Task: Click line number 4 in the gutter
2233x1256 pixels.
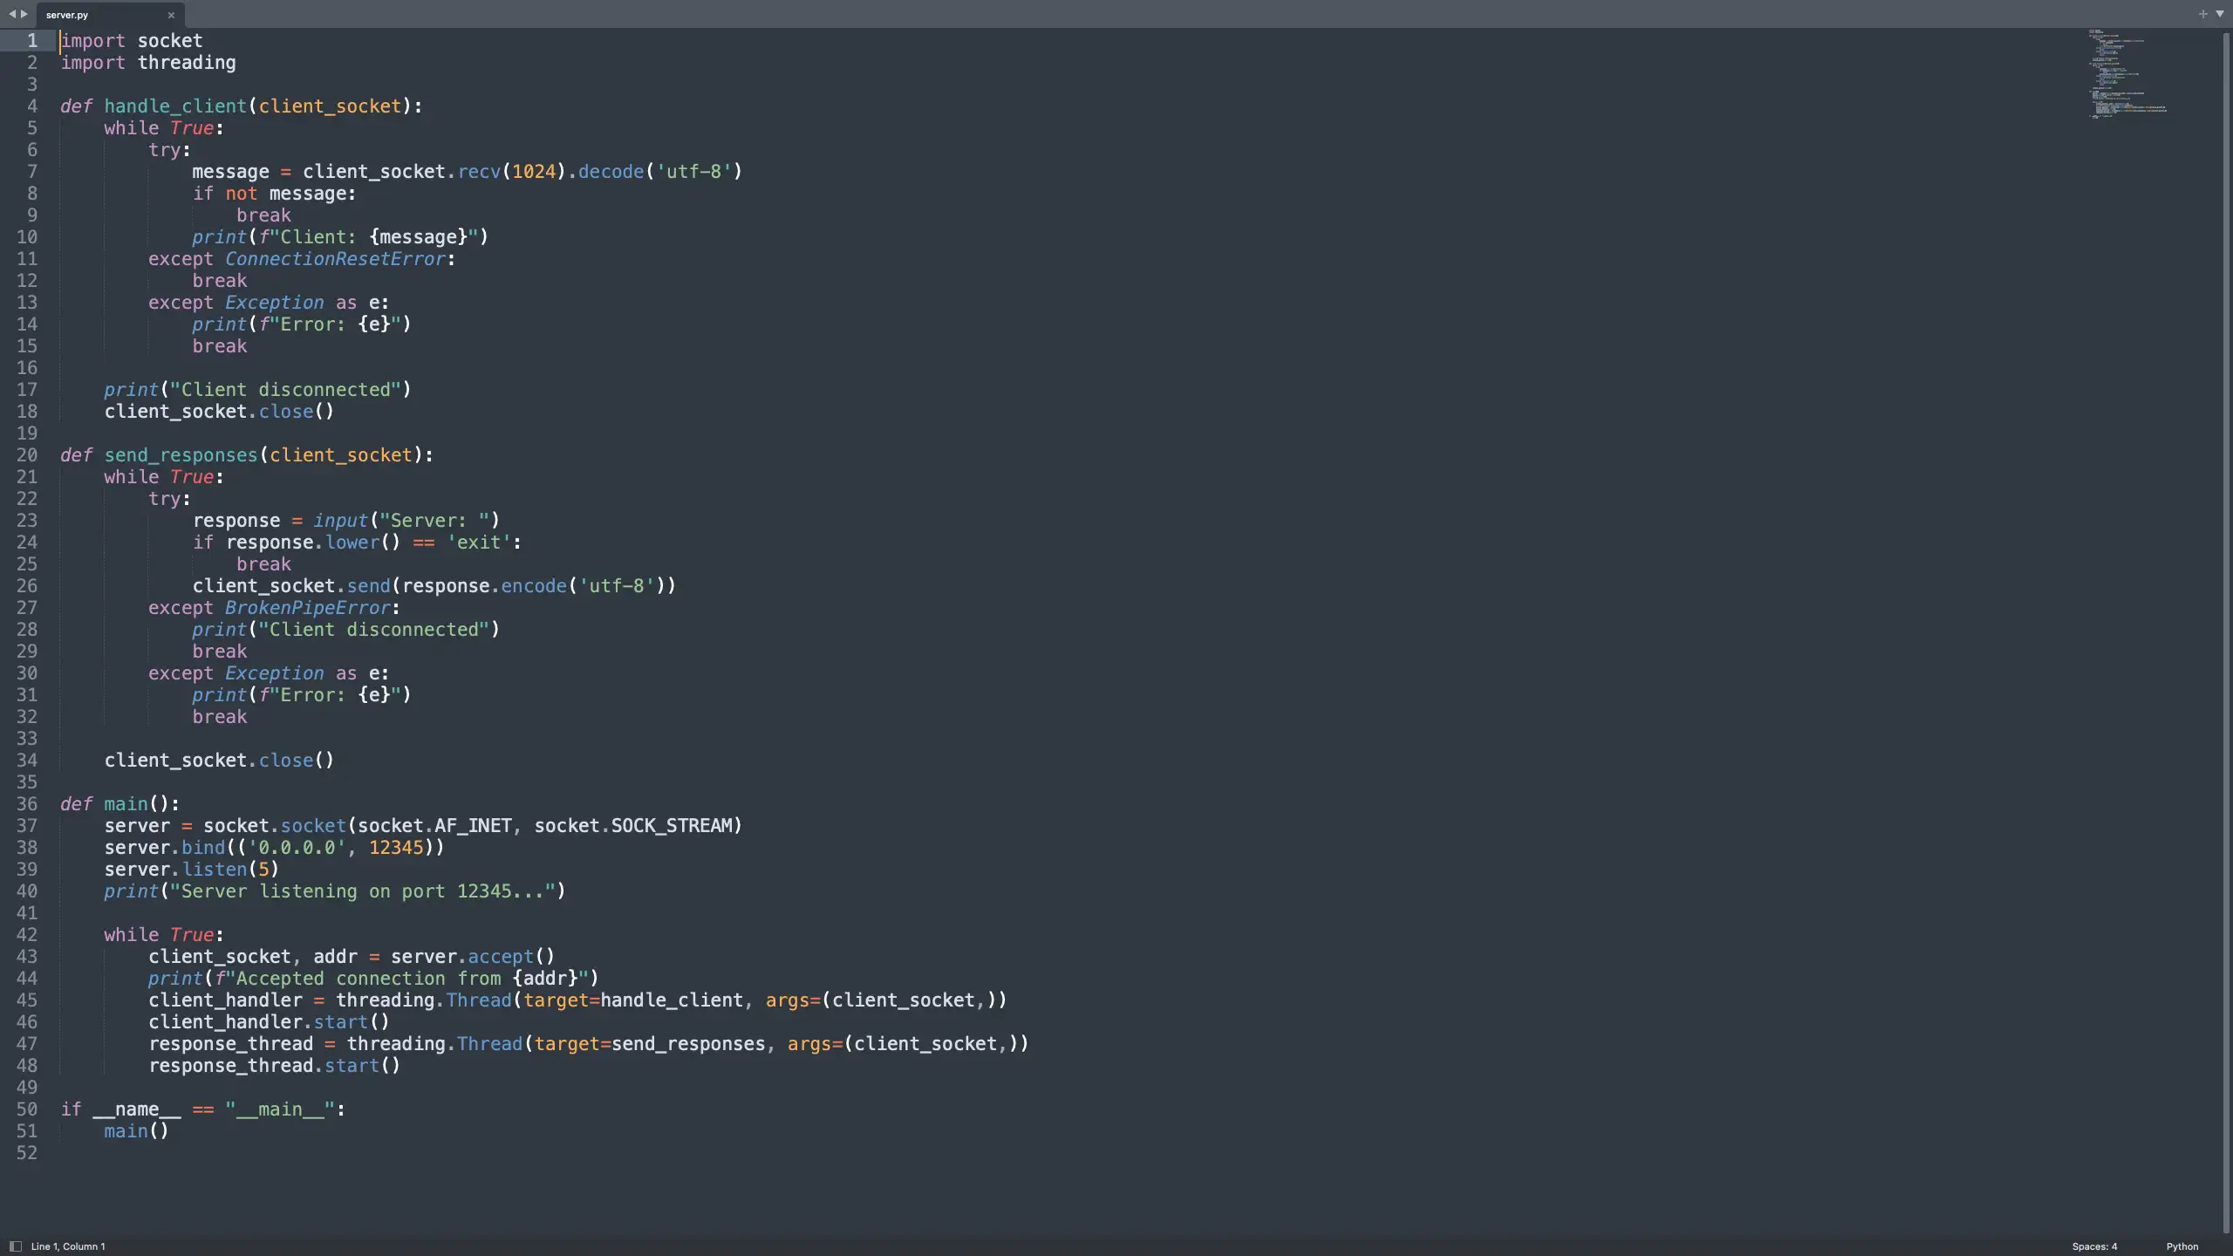Action: coord(32,106)
